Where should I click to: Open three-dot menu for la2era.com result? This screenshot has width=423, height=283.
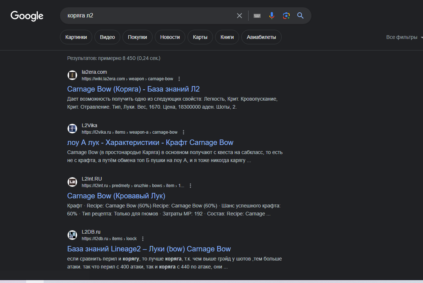[179, 79]
